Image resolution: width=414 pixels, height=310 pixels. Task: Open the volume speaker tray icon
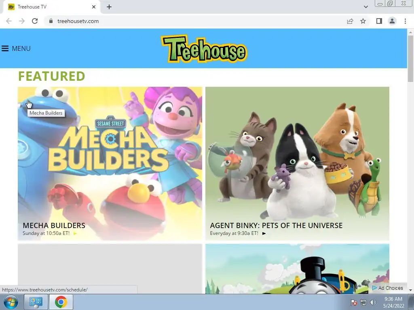coord(373,302)
